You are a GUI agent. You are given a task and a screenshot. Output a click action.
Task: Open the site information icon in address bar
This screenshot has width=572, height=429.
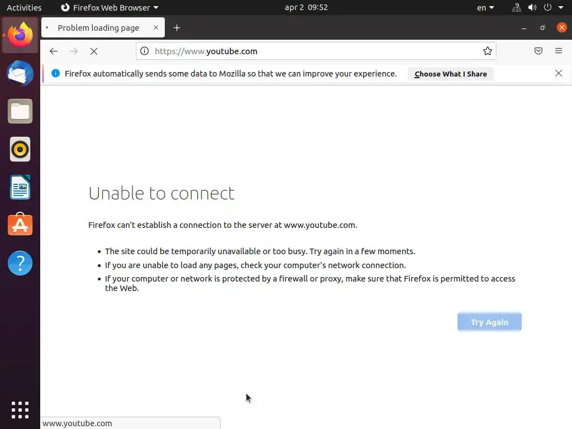pyautogui.click(x=145, y=51)
